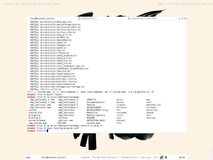Click the 'if [ -r System.map' depmod line

click(91, 92)
